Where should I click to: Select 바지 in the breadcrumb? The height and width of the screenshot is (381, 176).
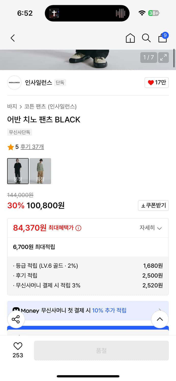click(11, 107)
